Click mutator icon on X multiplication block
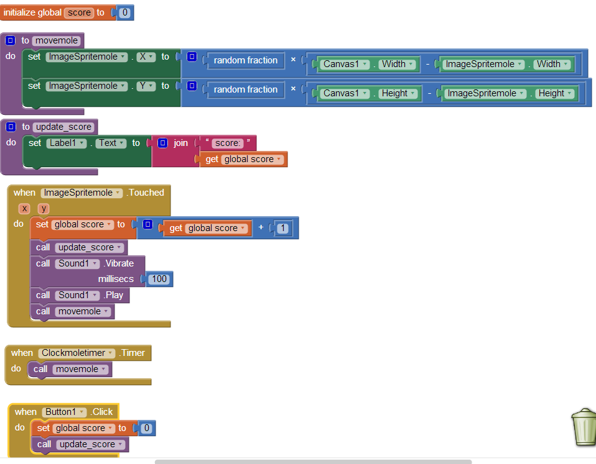596x464 pixels. point(192,57)
